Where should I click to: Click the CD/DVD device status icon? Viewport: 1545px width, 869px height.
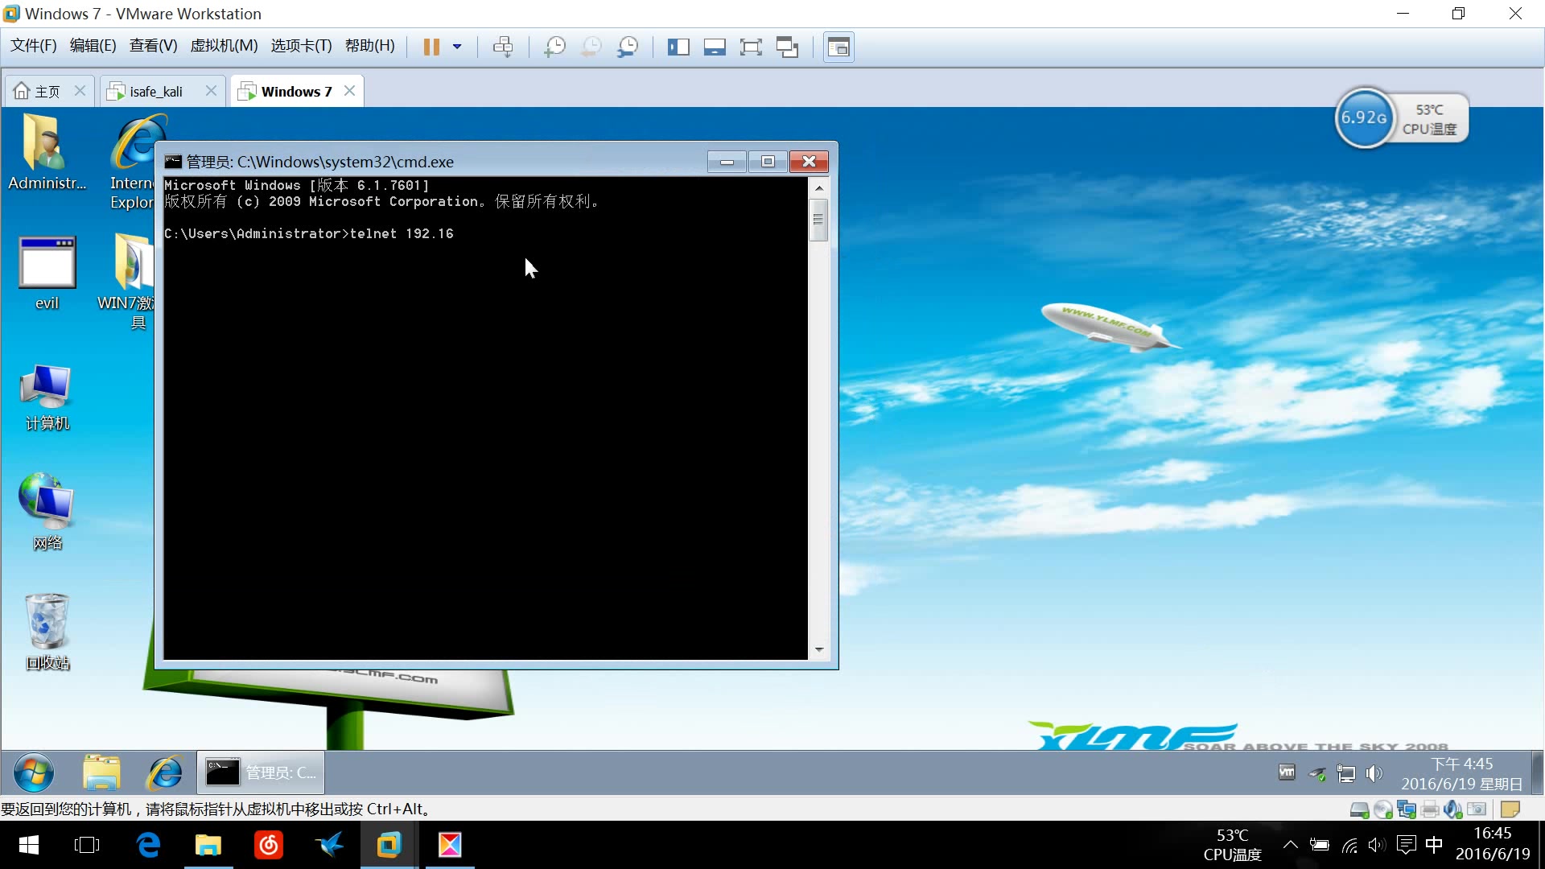[x=1383, y=809]
